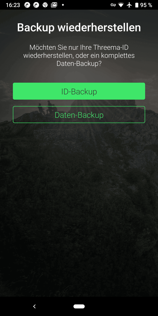158x316 pixels.
Task: Choose the outlined Daten-Backup option
Action: pos(79,114)
